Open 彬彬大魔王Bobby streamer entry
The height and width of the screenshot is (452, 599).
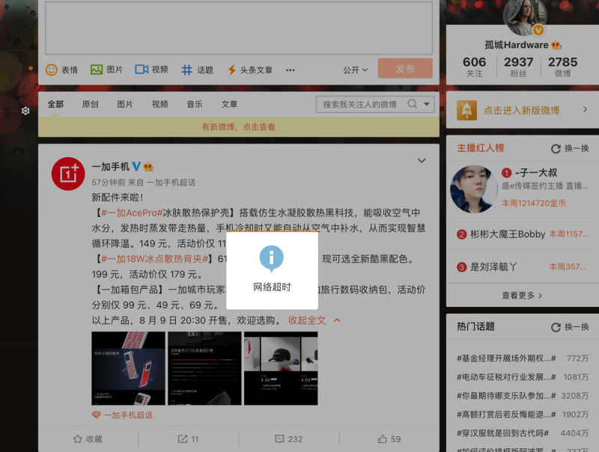[508, 234]
